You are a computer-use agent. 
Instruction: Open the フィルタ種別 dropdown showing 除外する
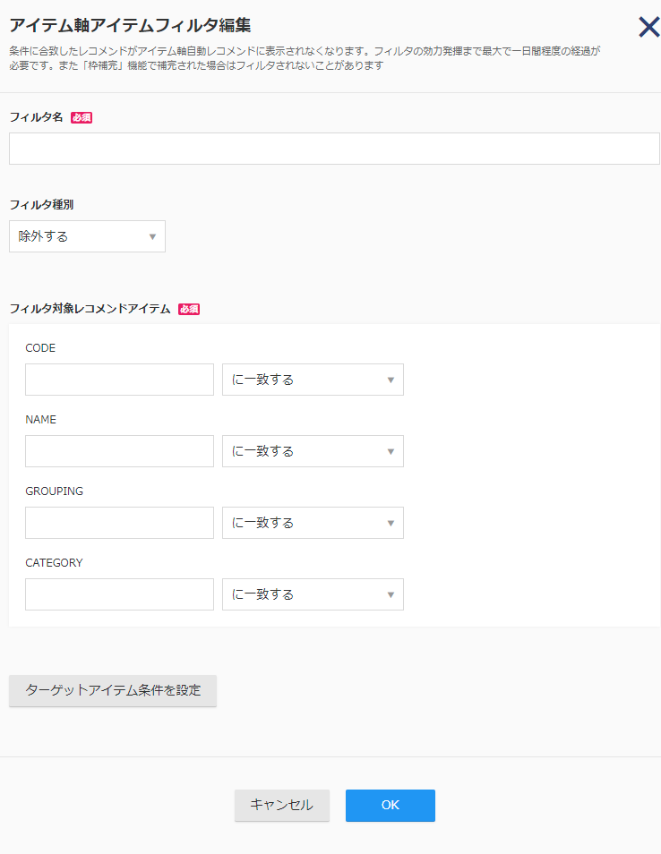point(87,236)
